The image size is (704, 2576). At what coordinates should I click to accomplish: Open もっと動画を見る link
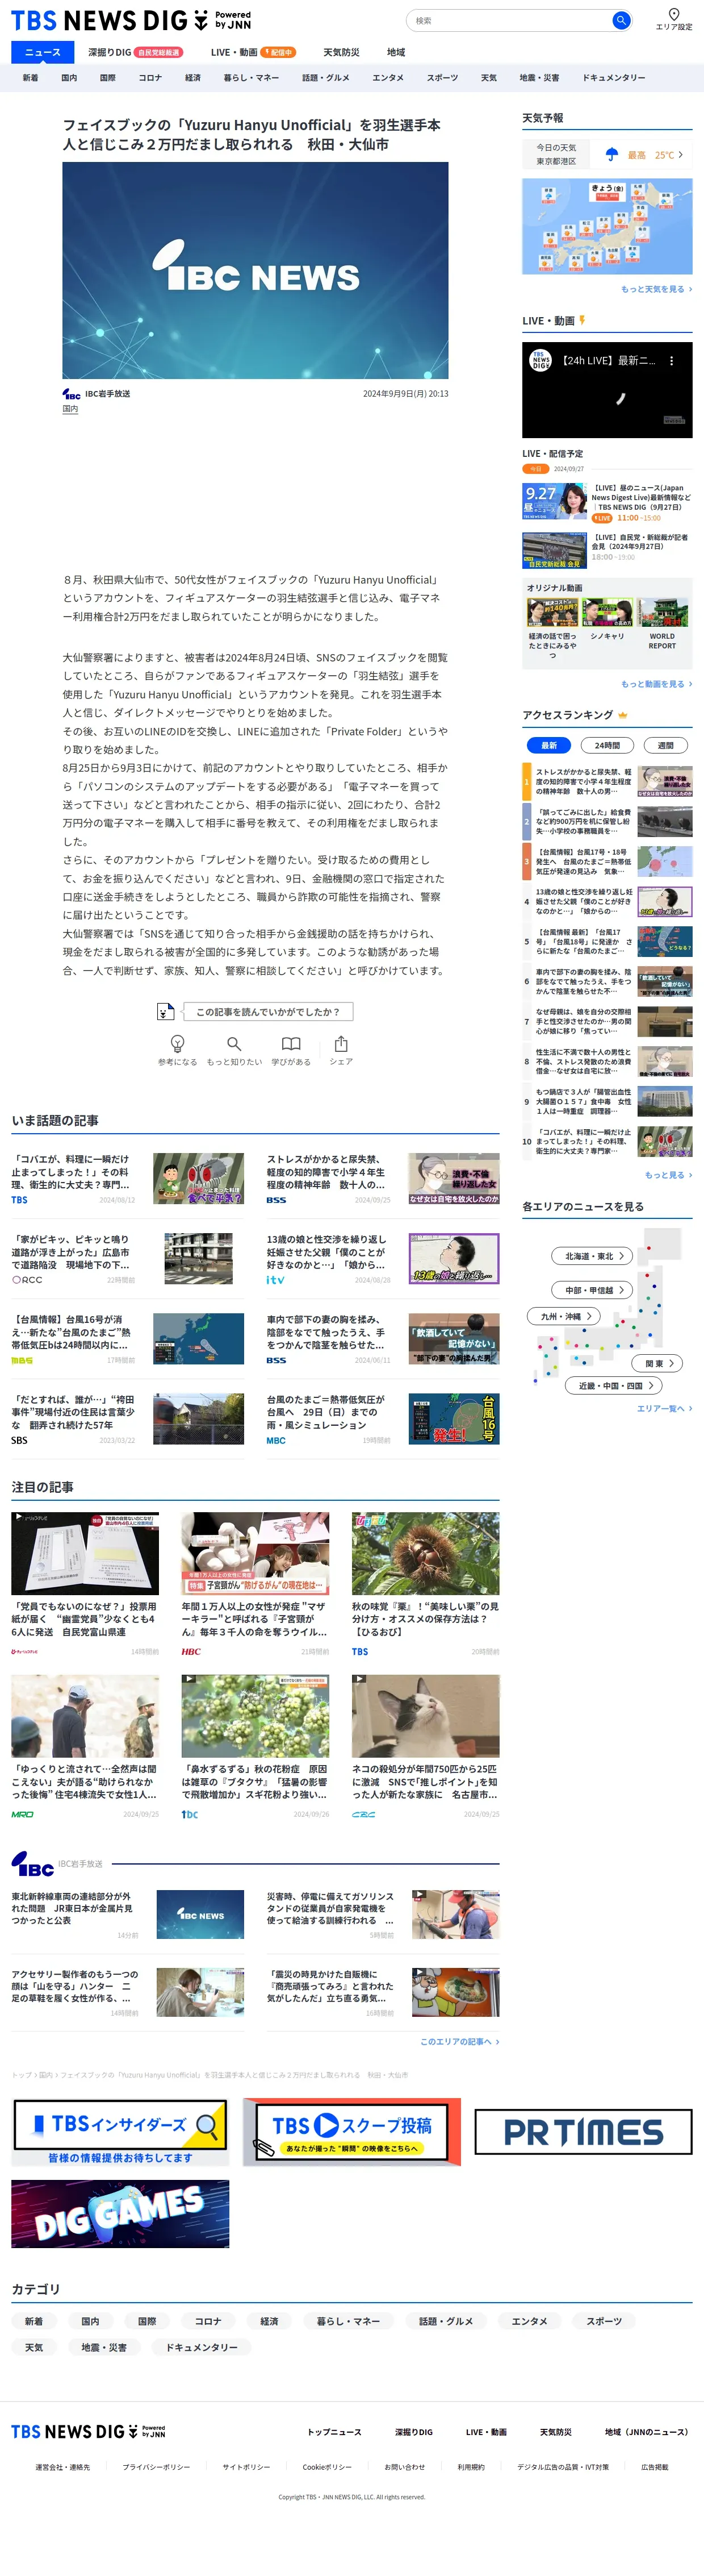656,684
